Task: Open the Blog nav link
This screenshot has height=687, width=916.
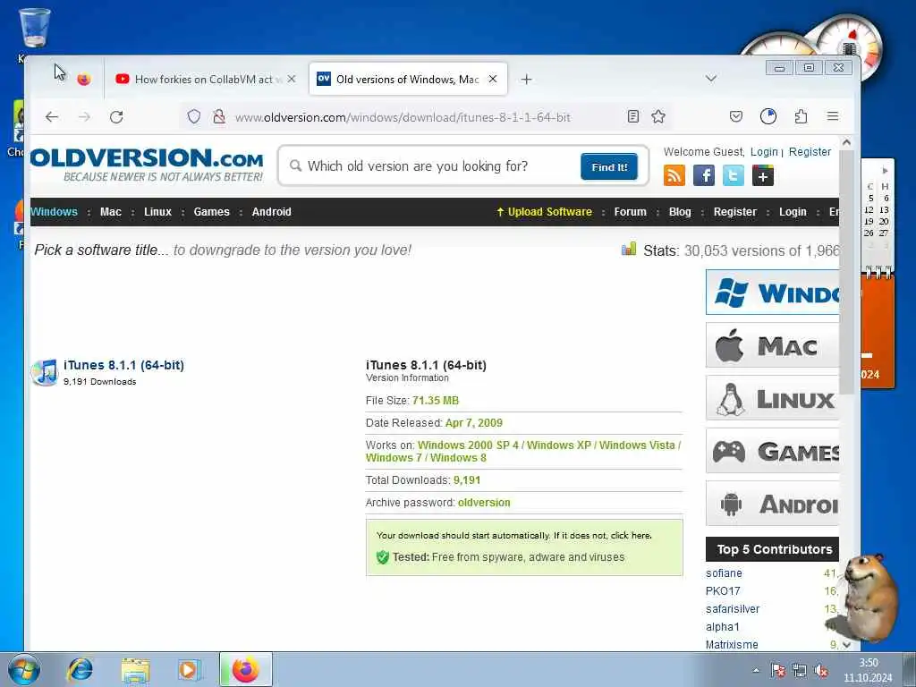Action: [680, 211]
